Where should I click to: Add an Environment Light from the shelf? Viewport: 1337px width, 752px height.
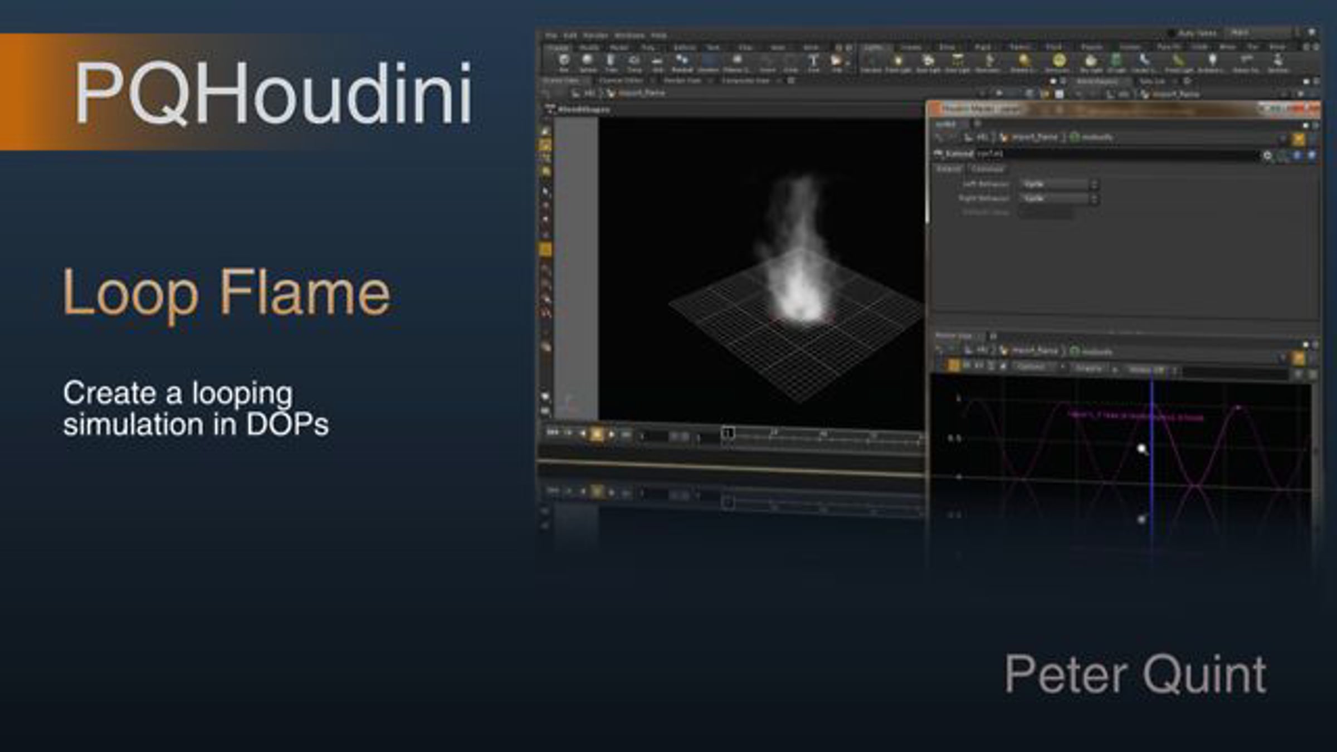point(1058,62)
